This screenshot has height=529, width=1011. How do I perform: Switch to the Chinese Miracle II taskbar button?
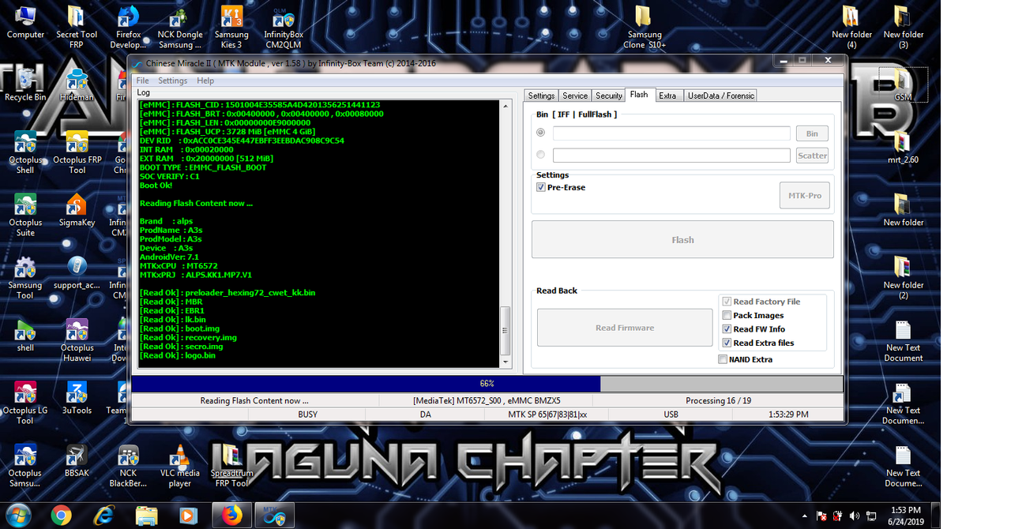275,515
